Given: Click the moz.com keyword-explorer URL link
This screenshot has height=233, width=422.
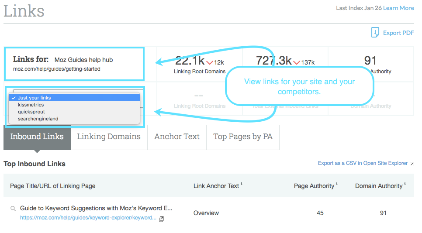Looking at the screenshot, I should pyautogui.click(x=88, y=218).
